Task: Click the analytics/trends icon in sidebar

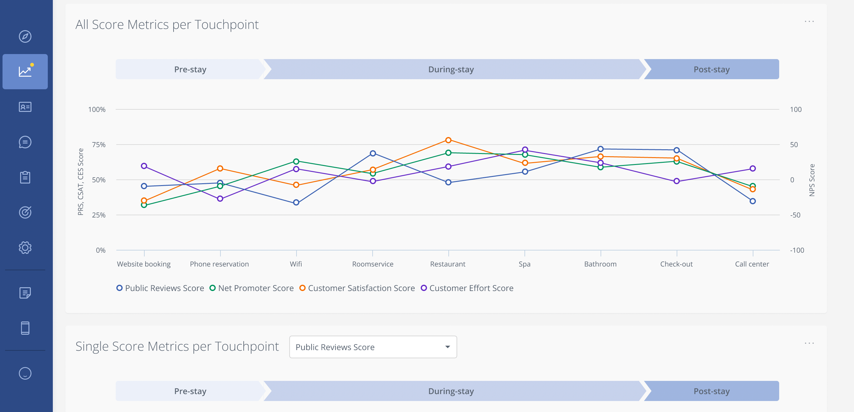Action: 25,71
